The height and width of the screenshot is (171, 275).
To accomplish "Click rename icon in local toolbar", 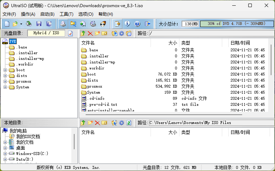I will [x=105, y=123].
